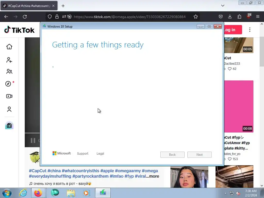This screenshot has width=264, height=198.
Task: Close the Windows 10 Setup window
Action: point(218,27)
